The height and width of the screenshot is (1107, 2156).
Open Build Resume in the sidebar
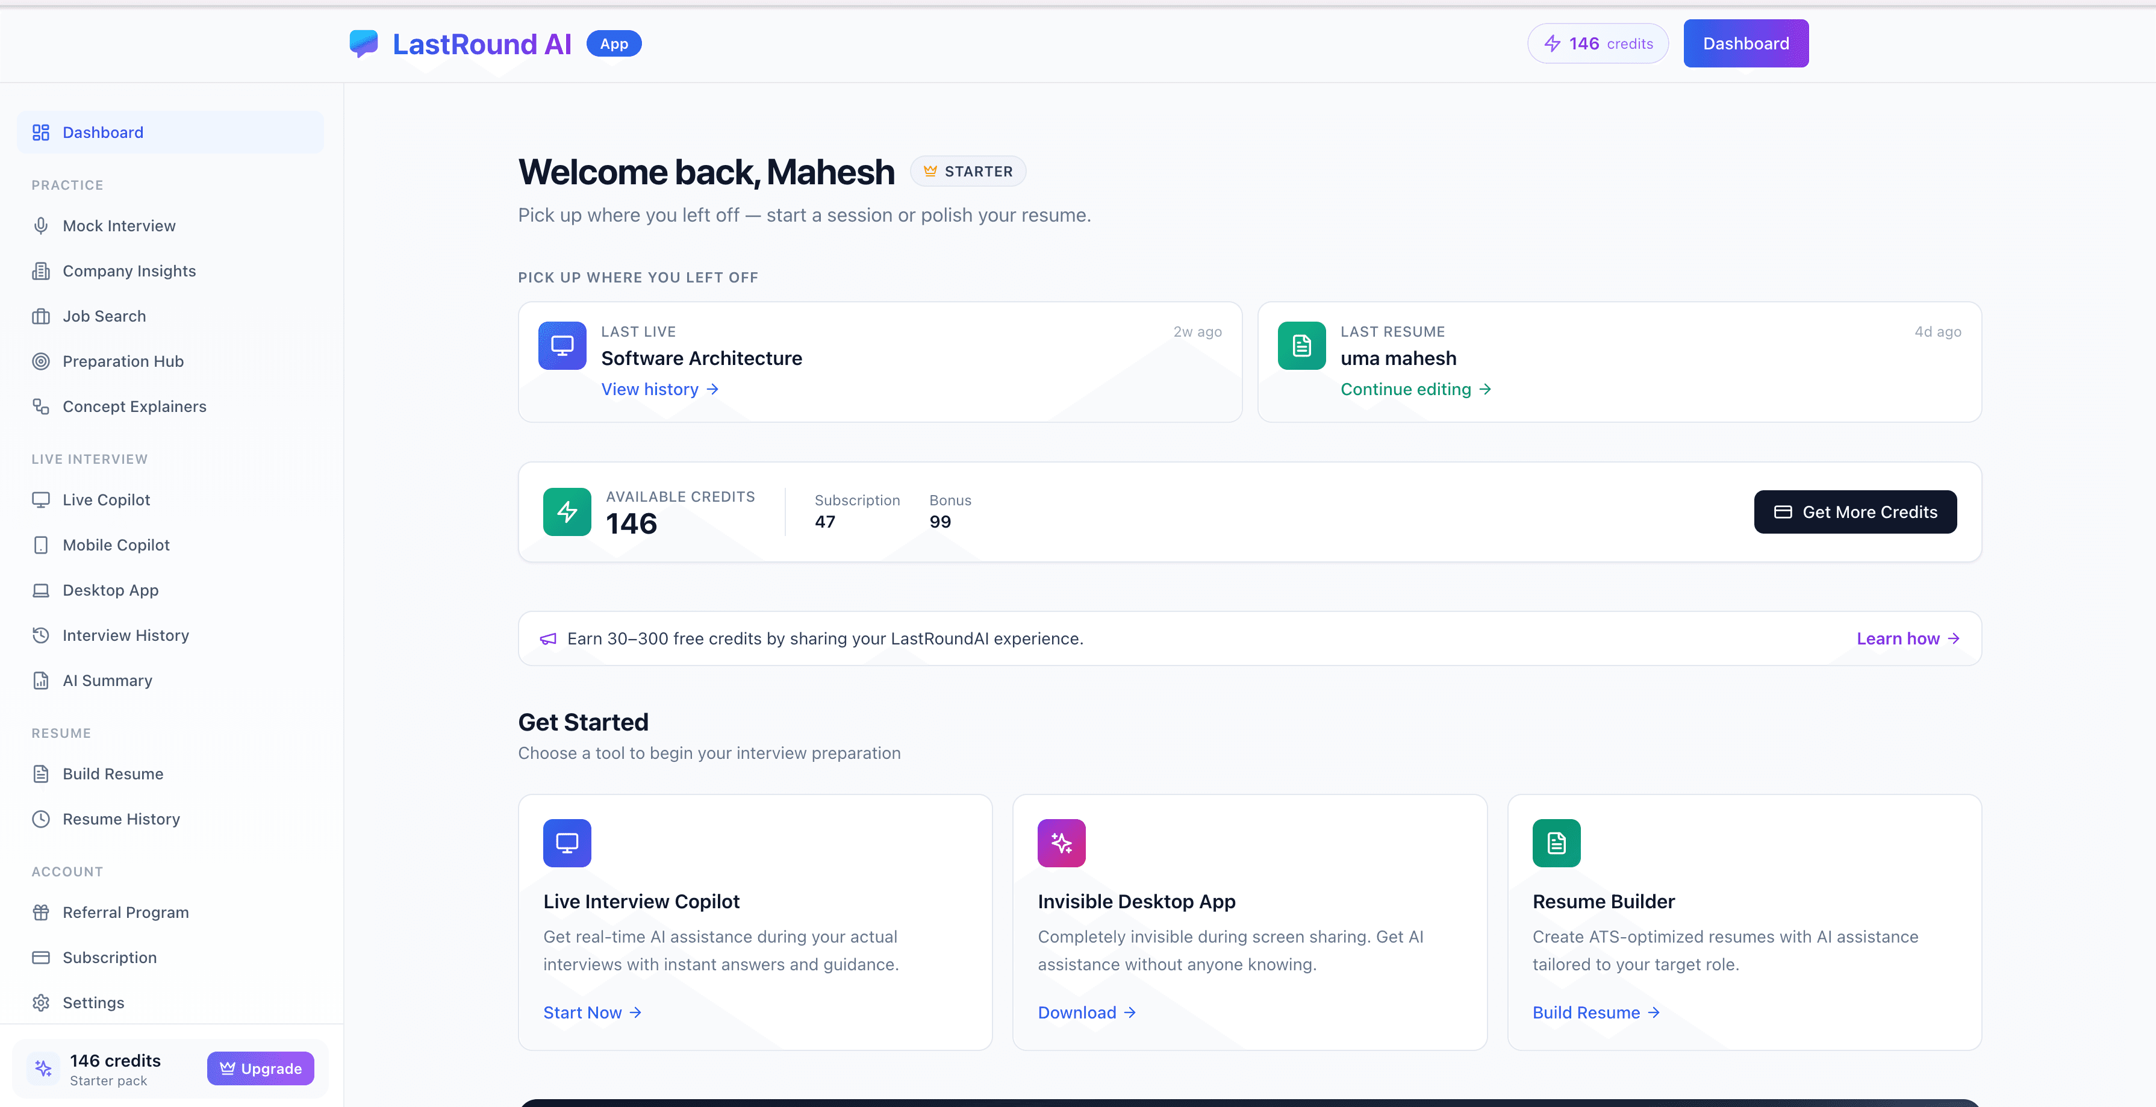[x=170, y=774]
